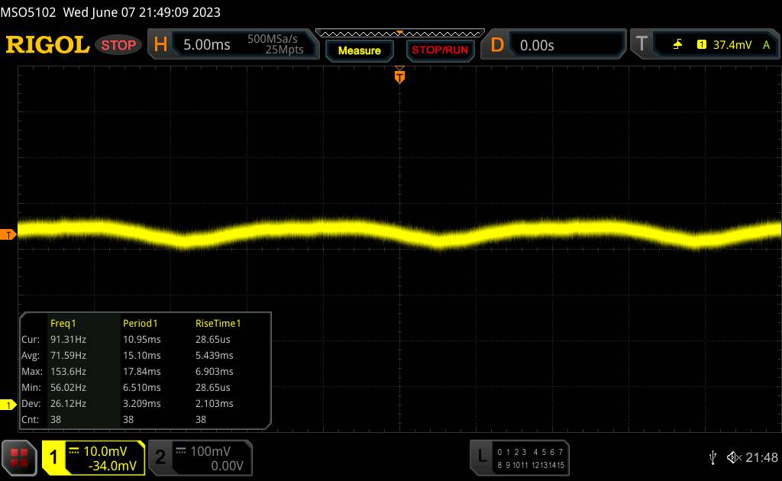Click the T trigger icon
Image resolution: width=782 pixels, height=481 pixels.
[x=641, y=45]
